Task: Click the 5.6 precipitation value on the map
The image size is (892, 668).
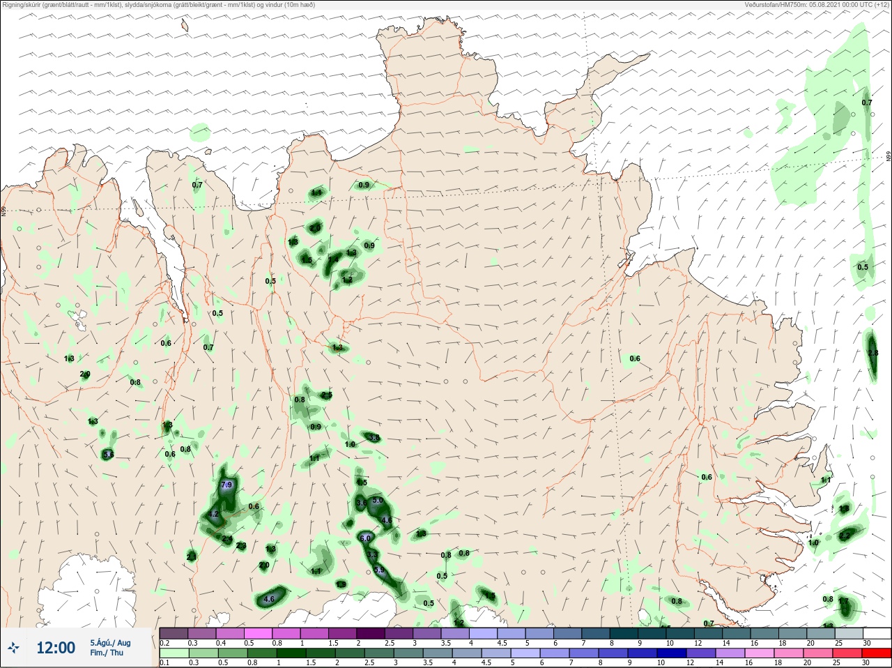Action: click(x=108, y=455)
